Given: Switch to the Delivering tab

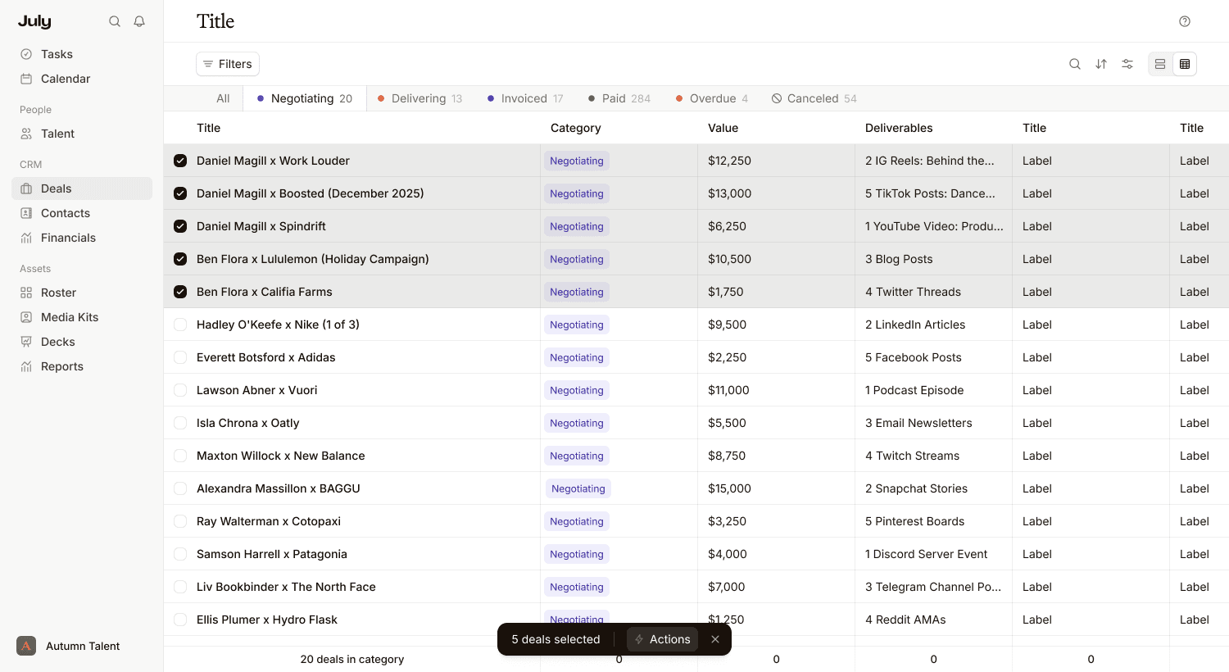Looking at the screenshot, I should pyautogui.click(x=419, y=98).
